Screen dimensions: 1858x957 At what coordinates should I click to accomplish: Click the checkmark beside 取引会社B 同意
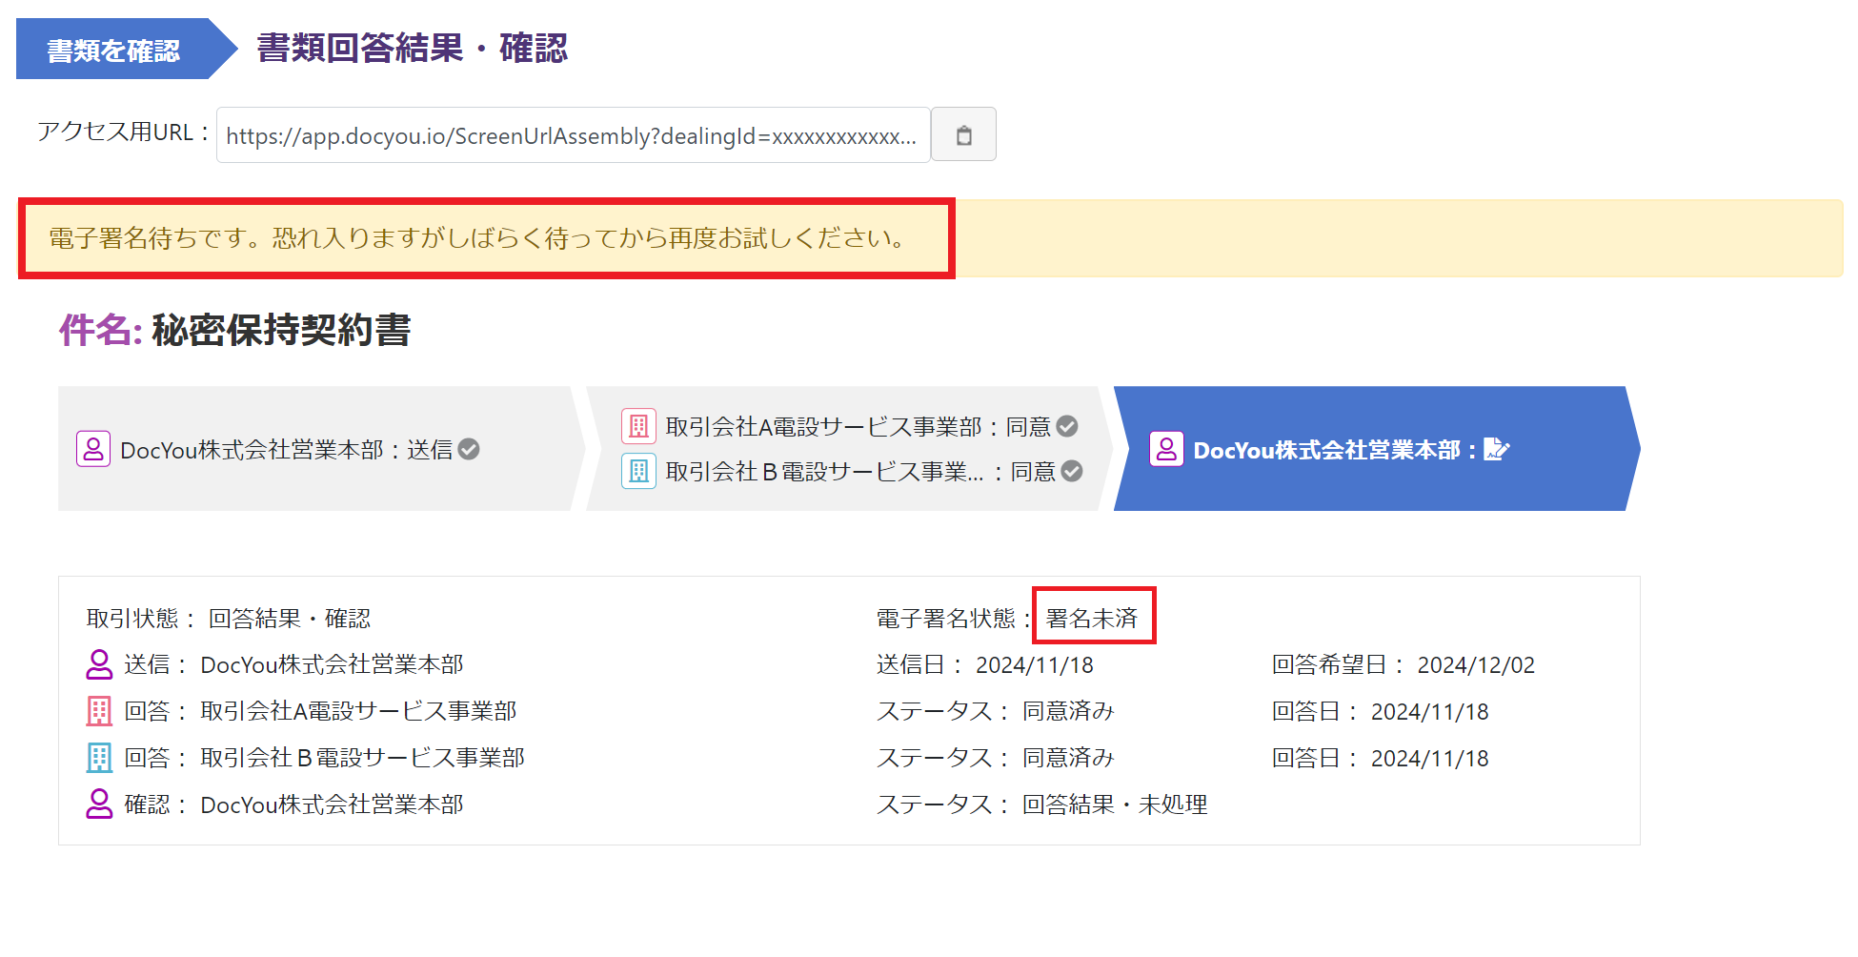(x=1072, y=471)
